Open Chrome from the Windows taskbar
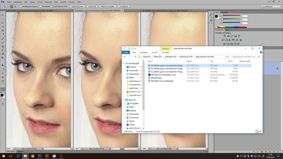The height and width of the screenshot is (159, 283). tap(32, 155)
